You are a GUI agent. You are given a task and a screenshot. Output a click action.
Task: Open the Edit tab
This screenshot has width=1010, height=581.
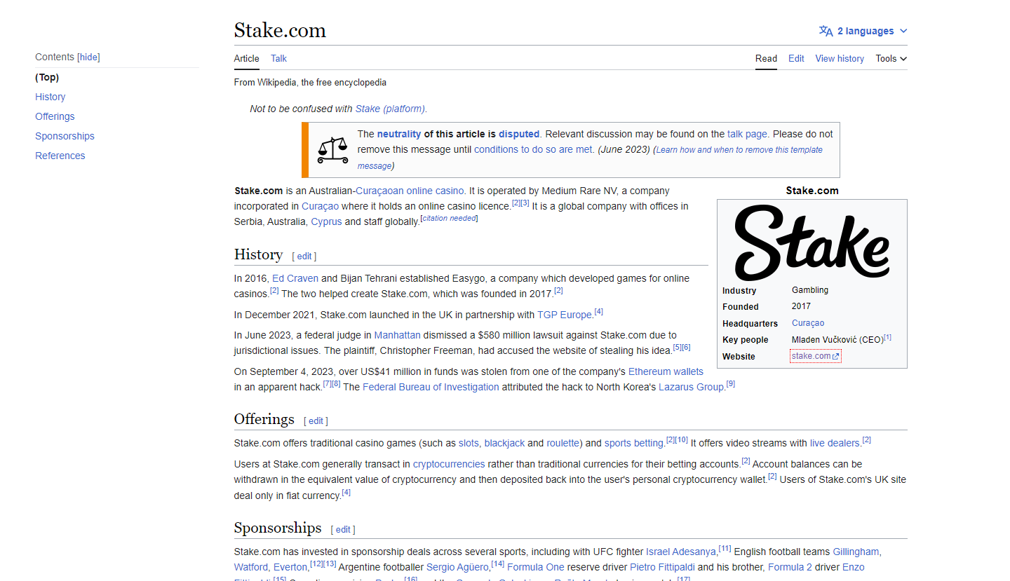(796, 59)
